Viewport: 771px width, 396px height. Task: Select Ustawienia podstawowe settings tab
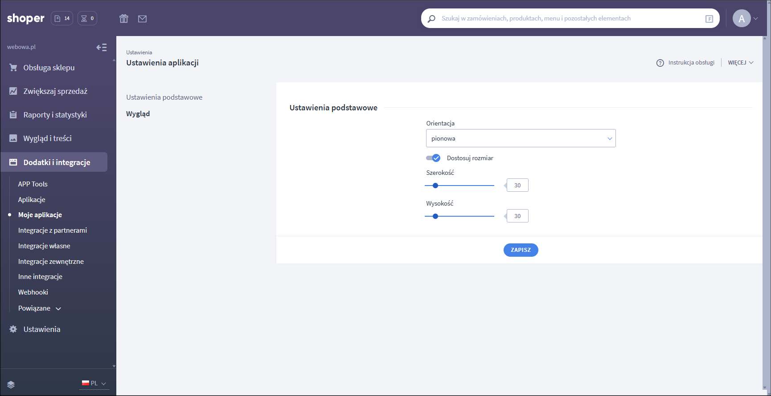164,97
